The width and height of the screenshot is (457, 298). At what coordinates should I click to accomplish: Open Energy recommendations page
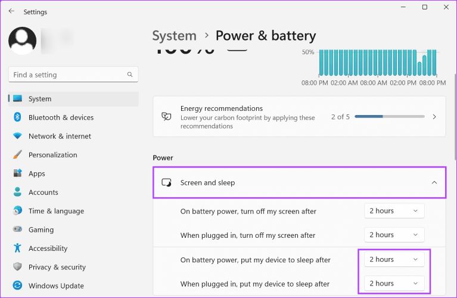pyautogui.click(x=299, y=117)
